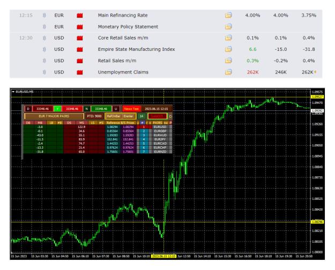Click red impact icon for Monetary Policy Statement
This screenshot has height=270, width=335.
click(x=80, y=27)
